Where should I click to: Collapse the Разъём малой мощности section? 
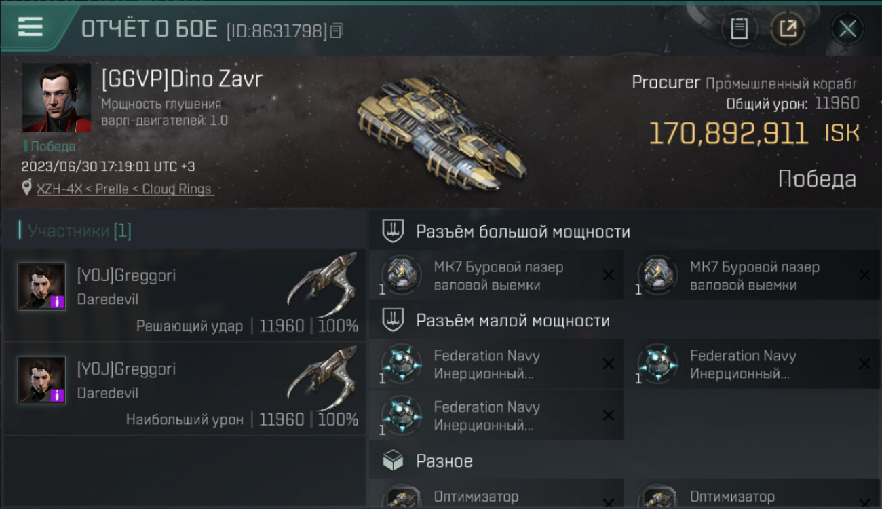pyautogui.click(x=625, y=320)
